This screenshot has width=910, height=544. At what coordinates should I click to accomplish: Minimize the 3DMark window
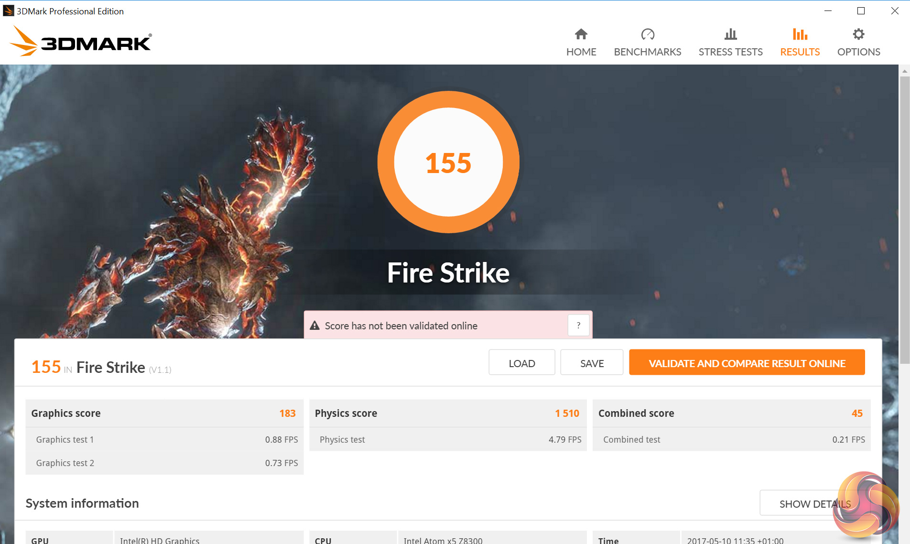pyautogui.click(x=828, y=11)
